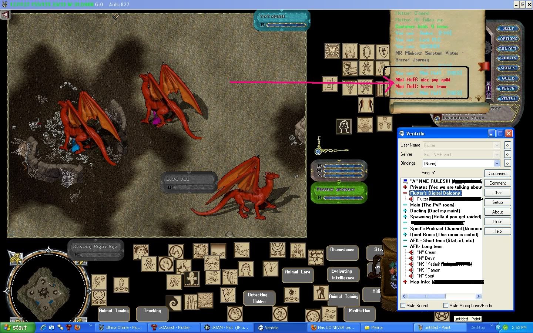Click the three ghosts spell icon
Screen dimensions: 533x333
point(191,302)
